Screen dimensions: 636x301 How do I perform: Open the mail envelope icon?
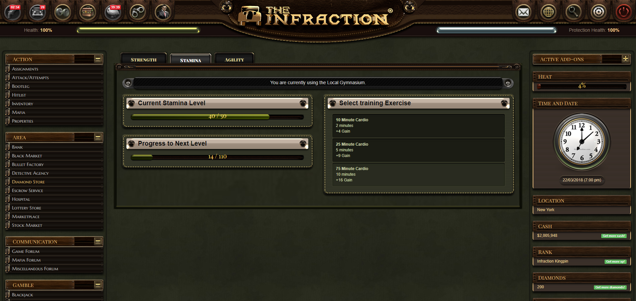coord(523,12)
